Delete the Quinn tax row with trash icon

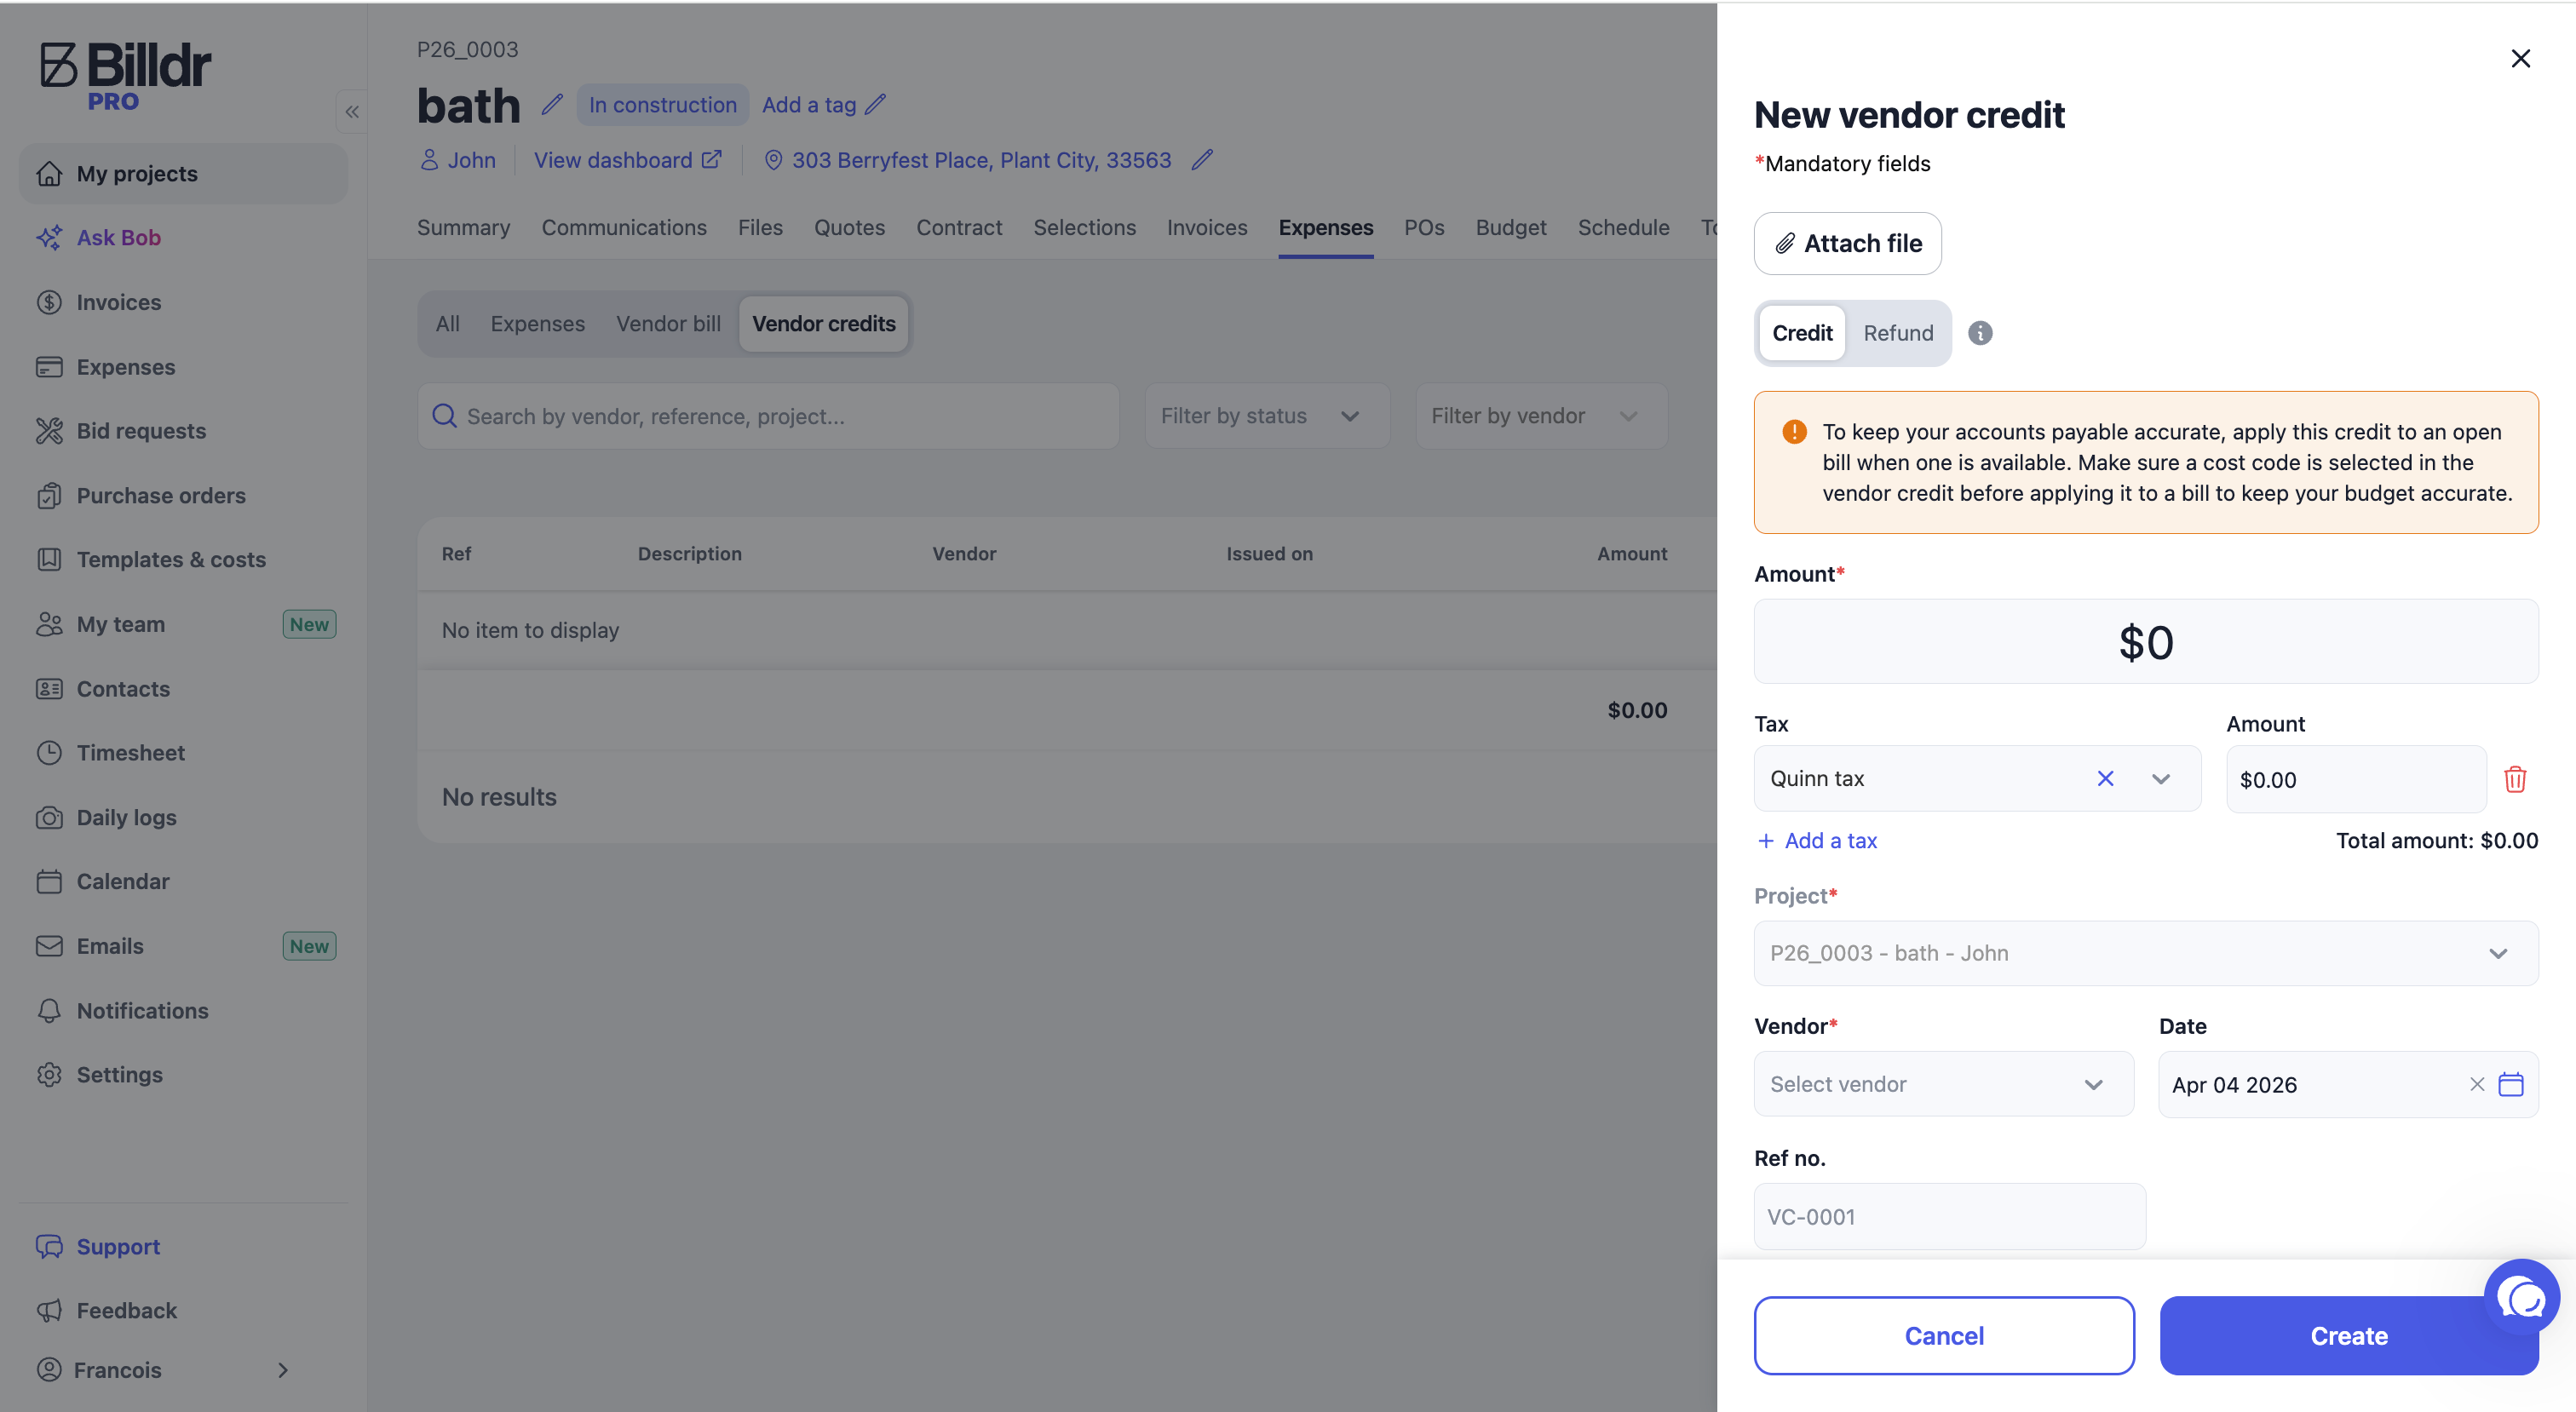[x=2515, y=779]
